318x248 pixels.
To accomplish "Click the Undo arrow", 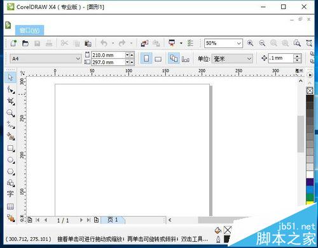I will [x=104, y=43].
